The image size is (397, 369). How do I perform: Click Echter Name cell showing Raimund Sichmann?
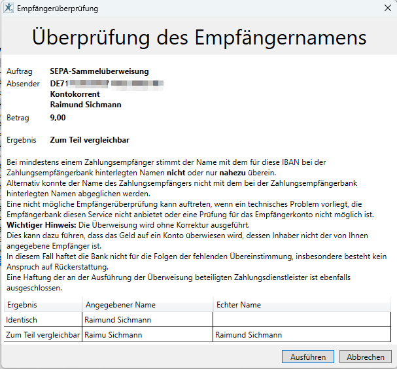(249, 335)
